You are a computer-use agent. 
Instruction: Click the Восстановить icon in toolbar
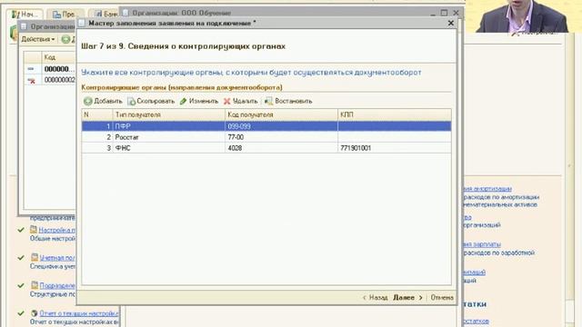point(268,101)
